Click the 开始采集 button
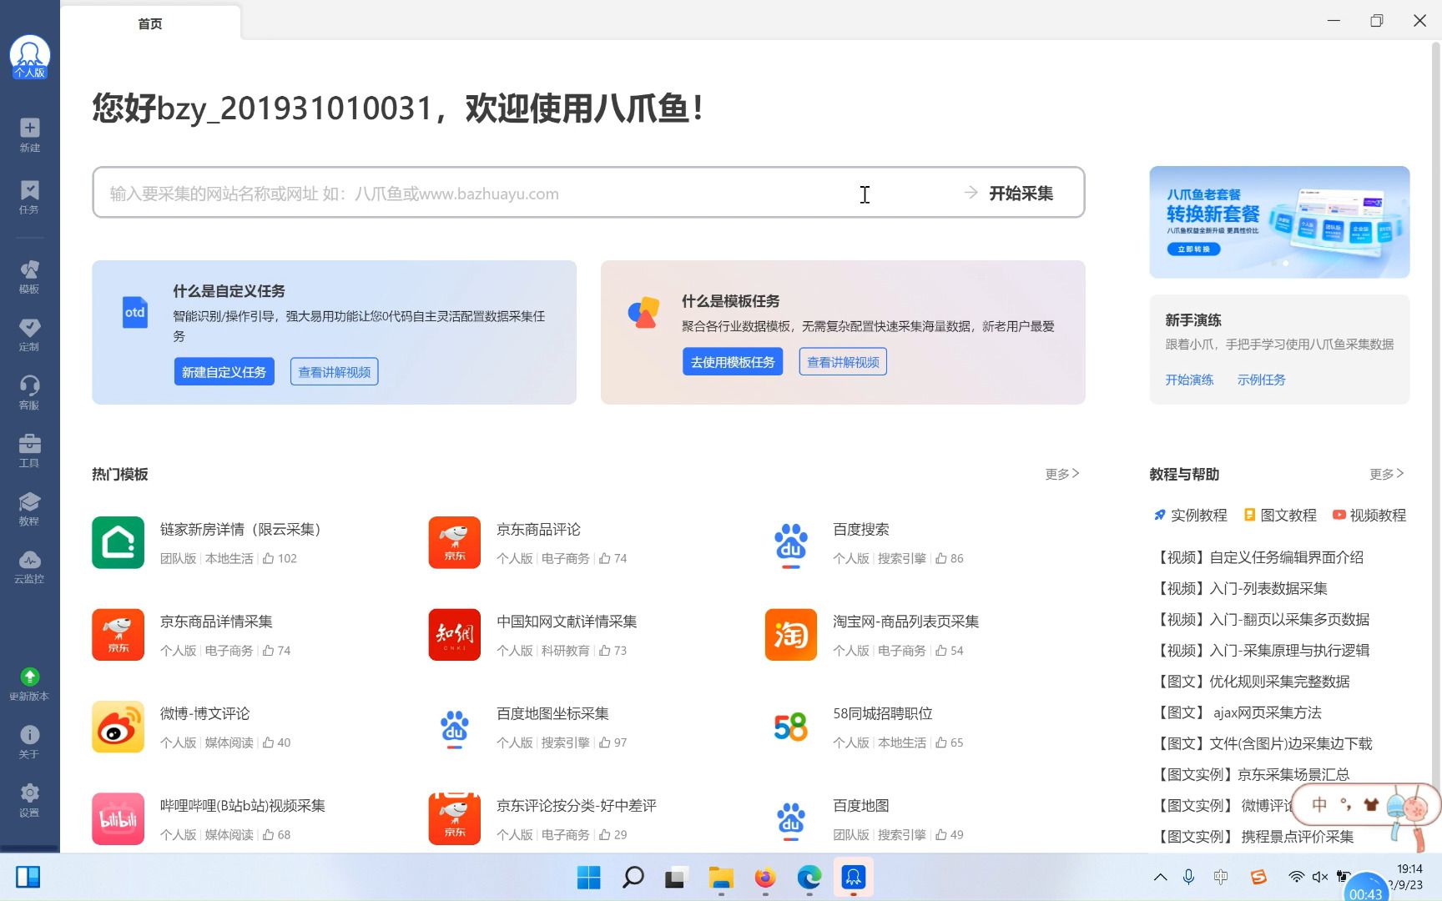Image resolution: width=1442 pixels, height=901 pixels. (x=1010, y=193)
